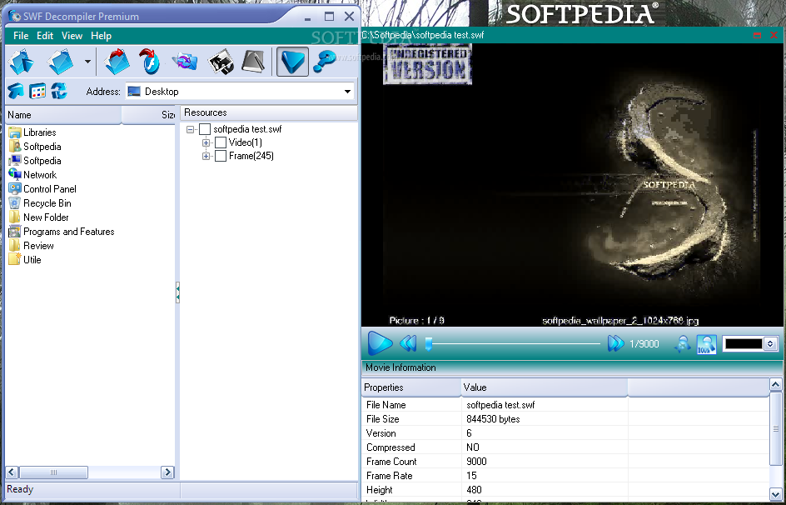
Task: Click the up-one-level arrow icon
Action: [16, 91]
